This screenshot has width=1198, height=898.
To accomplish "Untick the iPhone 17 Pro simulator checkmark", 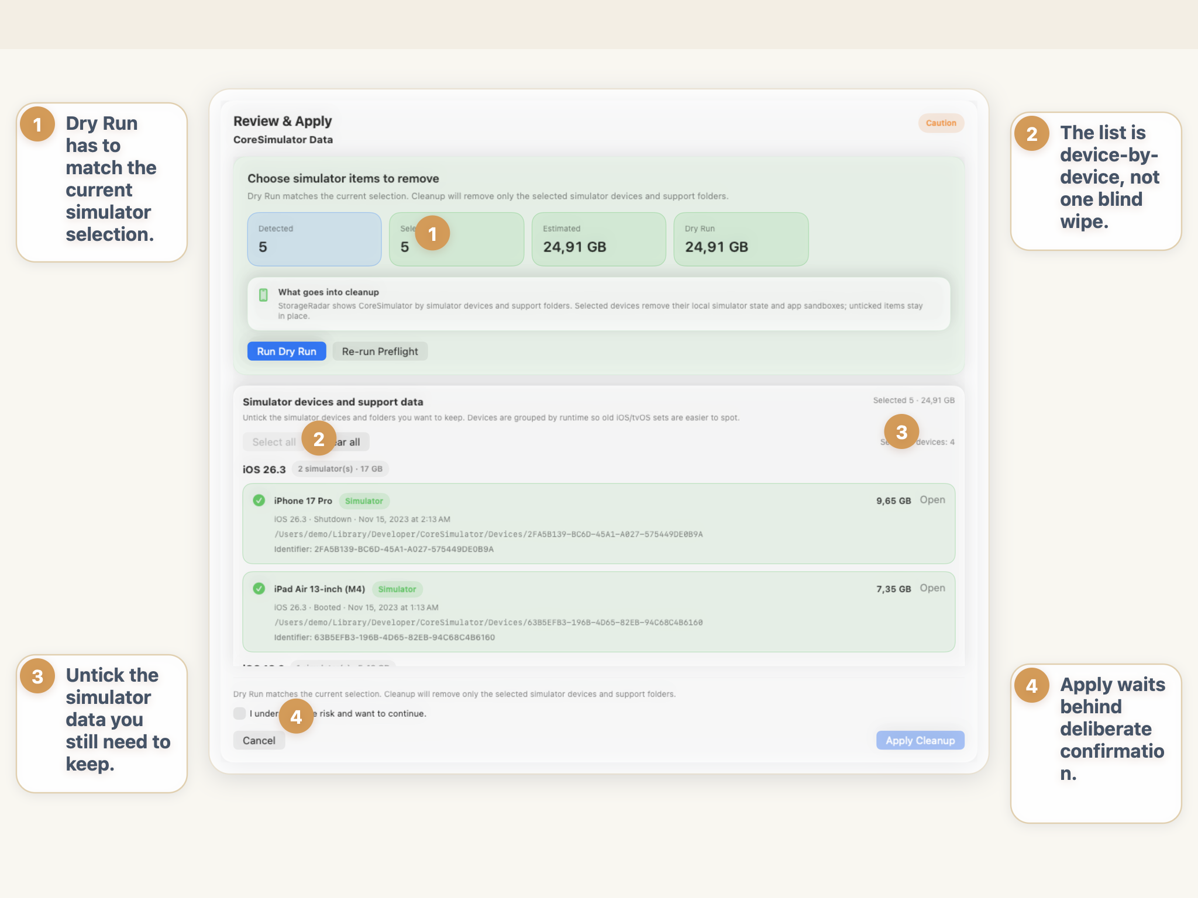I will point(259,500).
